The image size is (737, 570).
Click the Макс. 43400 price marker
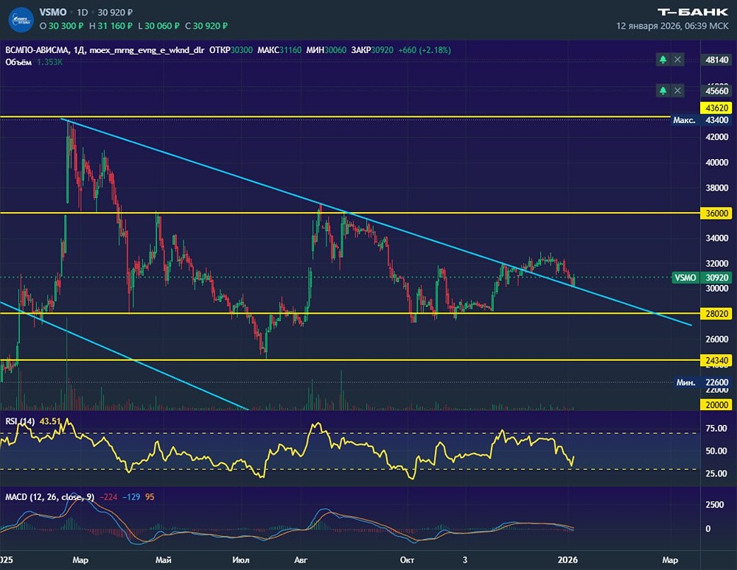click(x=701, y=120)
